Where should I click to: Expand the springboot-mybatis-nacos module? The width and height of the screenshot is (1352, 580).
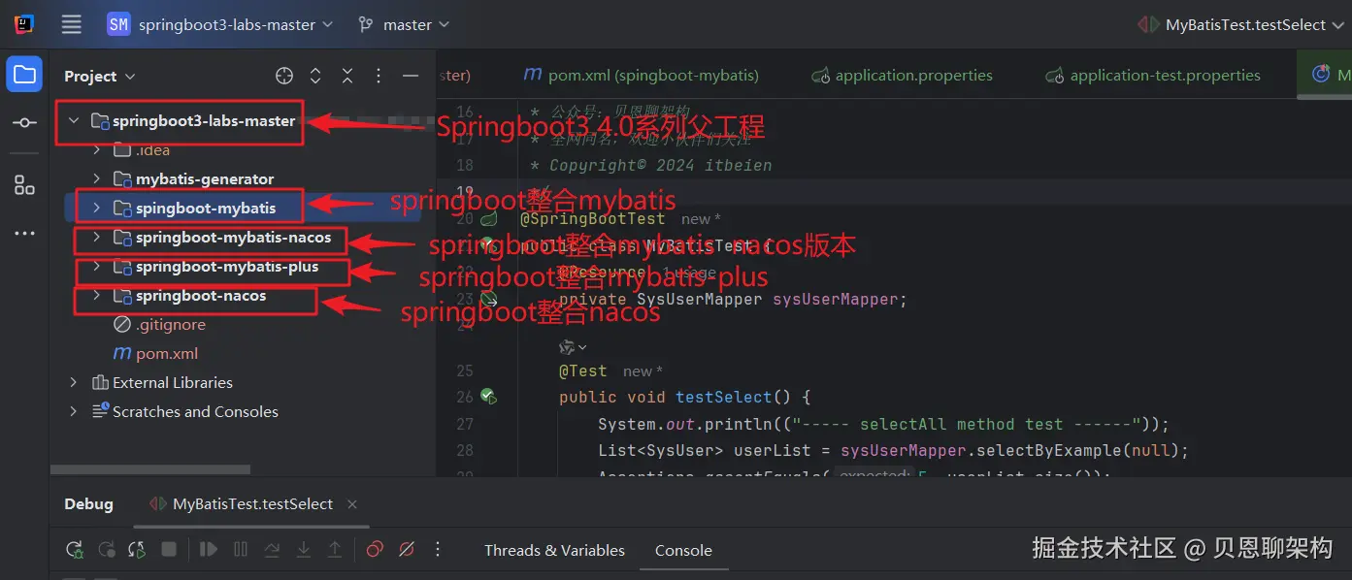(x=96, y=239)
